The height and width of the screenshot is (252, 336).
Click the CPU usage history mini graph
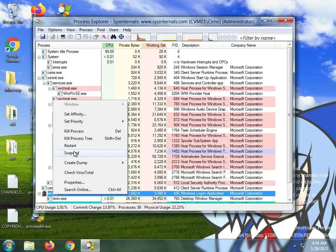(141, 37)
